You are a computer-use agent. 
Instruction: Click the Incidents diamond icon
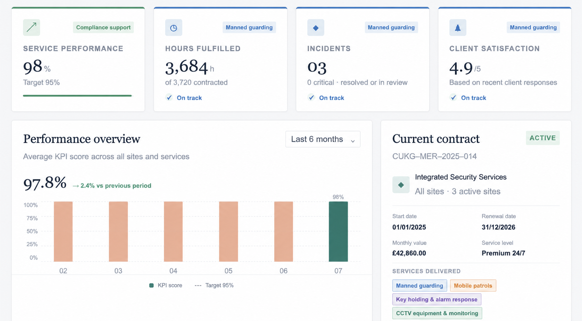point(316,28)
